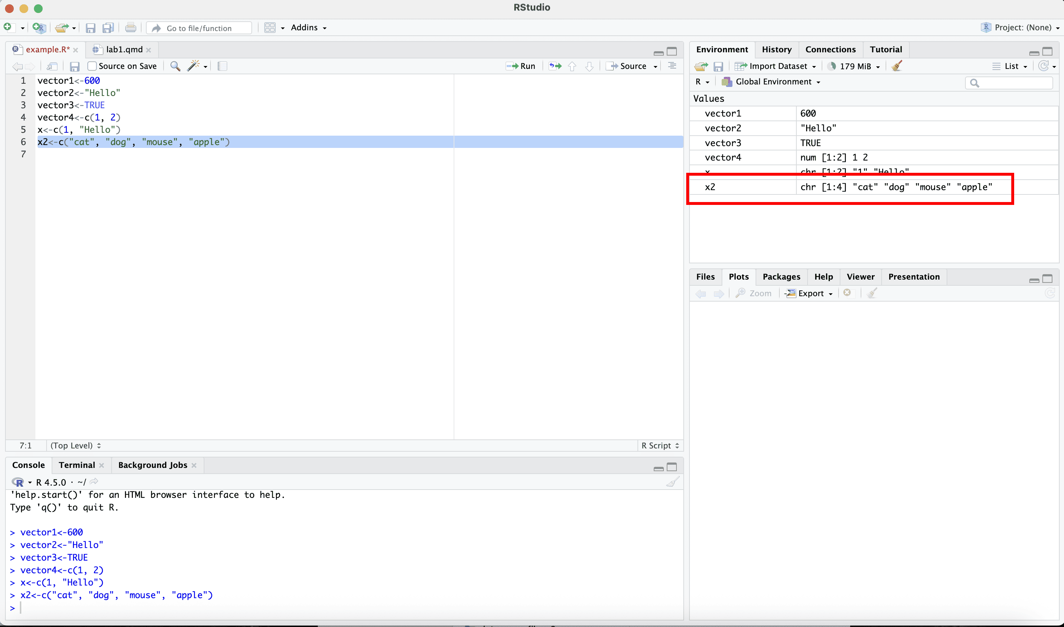Open the 179 MiB memory usage dropdown
The image size is (1064, 627).
tap(855, 66)
